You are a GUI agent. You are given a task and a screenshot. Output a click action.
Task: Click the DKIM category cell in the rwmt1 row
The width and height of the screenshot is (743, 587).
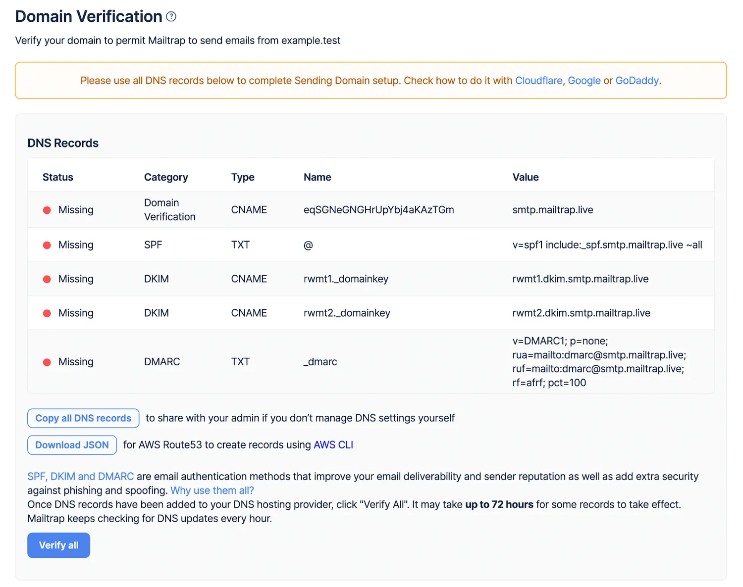click(157, 279)
